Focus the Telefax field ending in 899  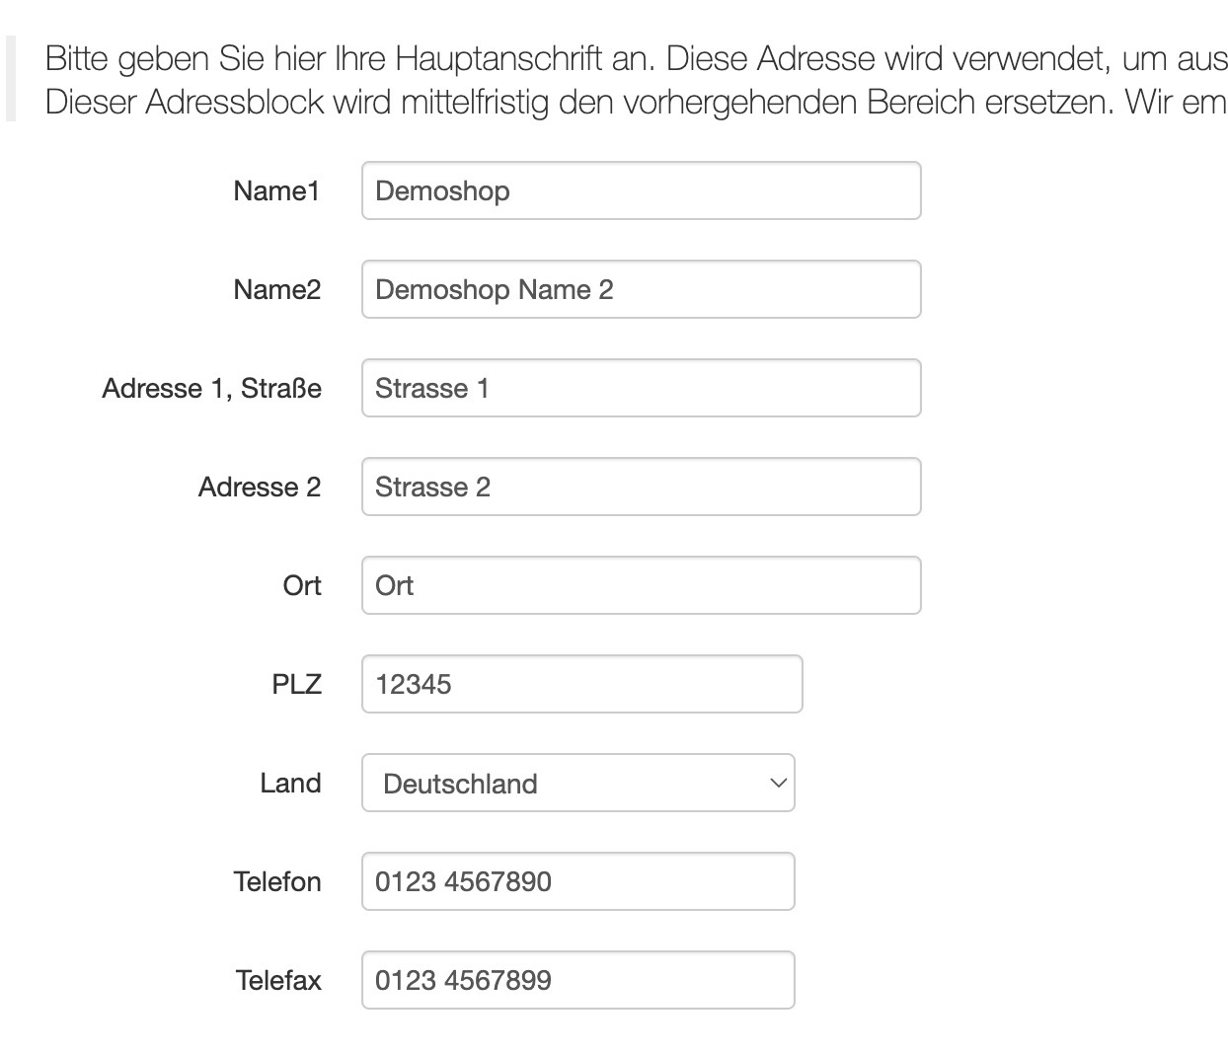(x=577, y=980)
